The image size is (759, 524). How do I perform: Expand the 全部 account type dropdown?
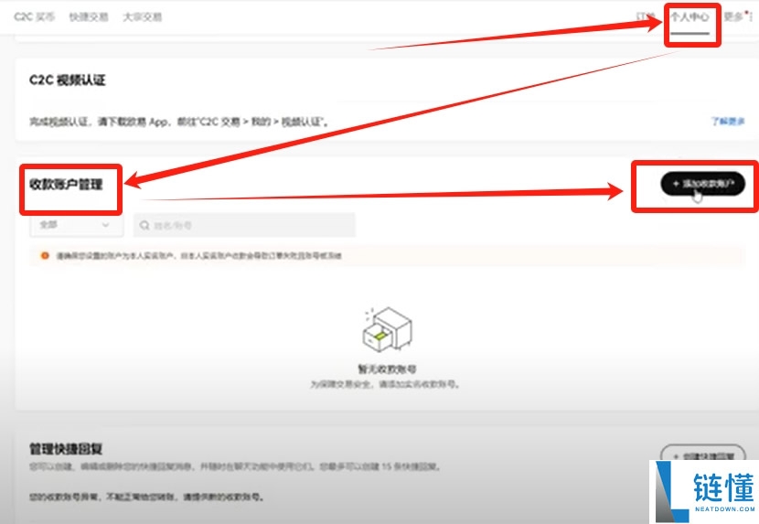77,225
